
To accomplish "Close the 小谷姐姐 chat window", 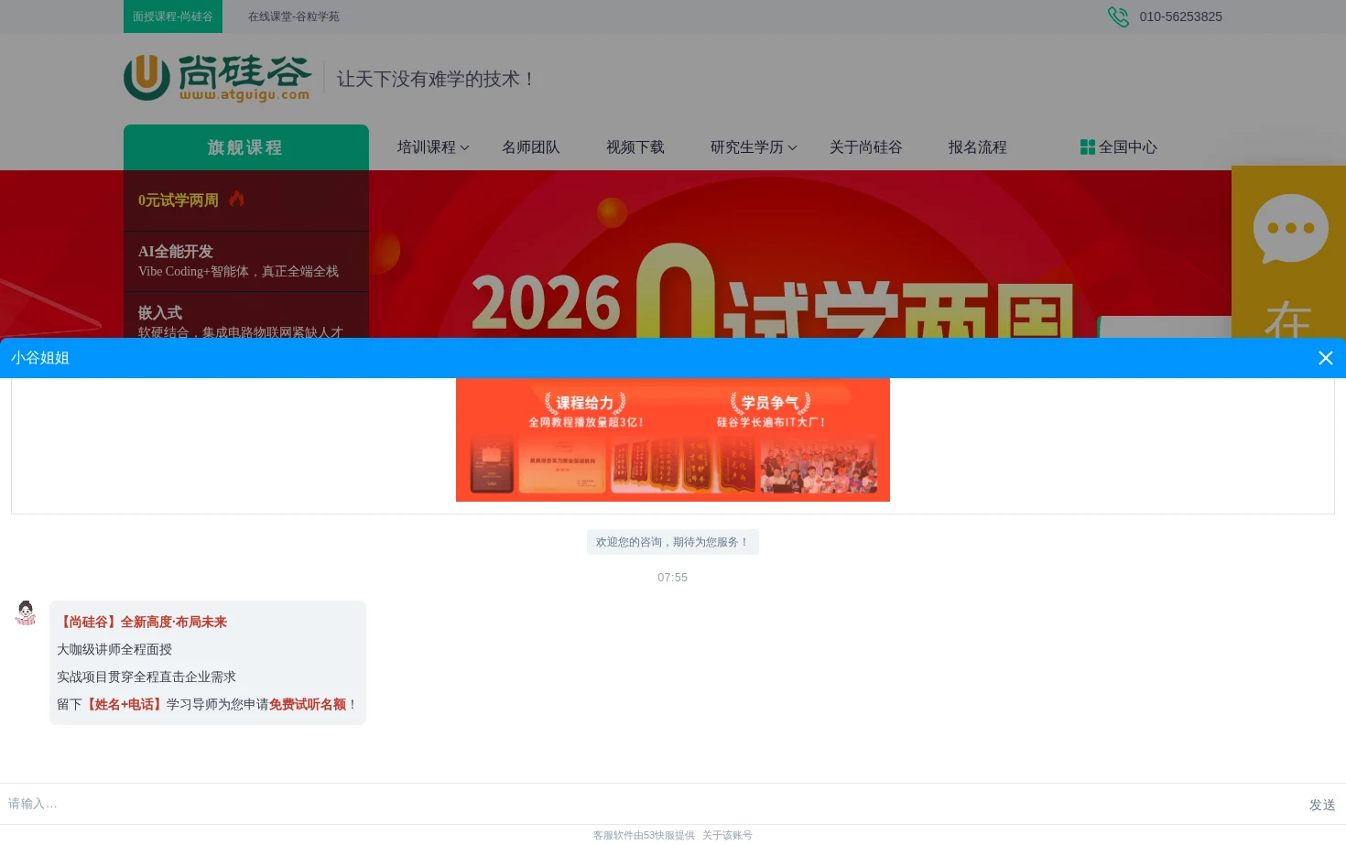I will click(x=1325, y=358).
